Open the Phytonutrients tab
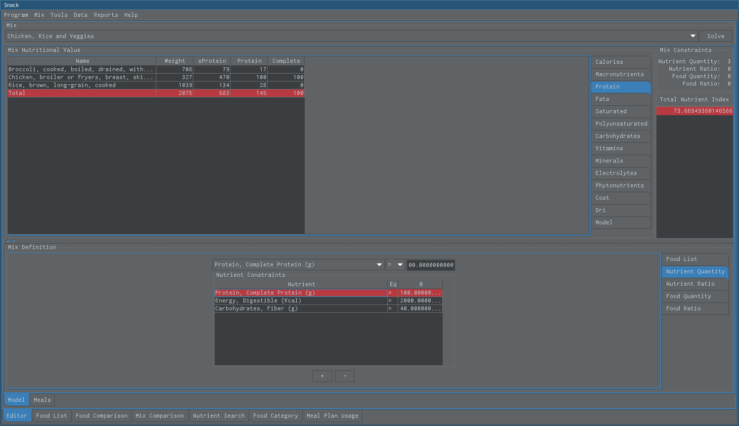This screenshot has width=739, height=426. 620,185
